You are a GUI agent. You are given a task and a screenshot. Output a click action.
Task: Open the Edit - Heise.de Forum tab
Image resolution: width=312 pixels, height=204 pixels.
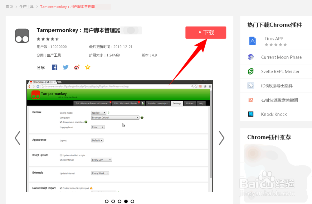[x=92, y=103]
